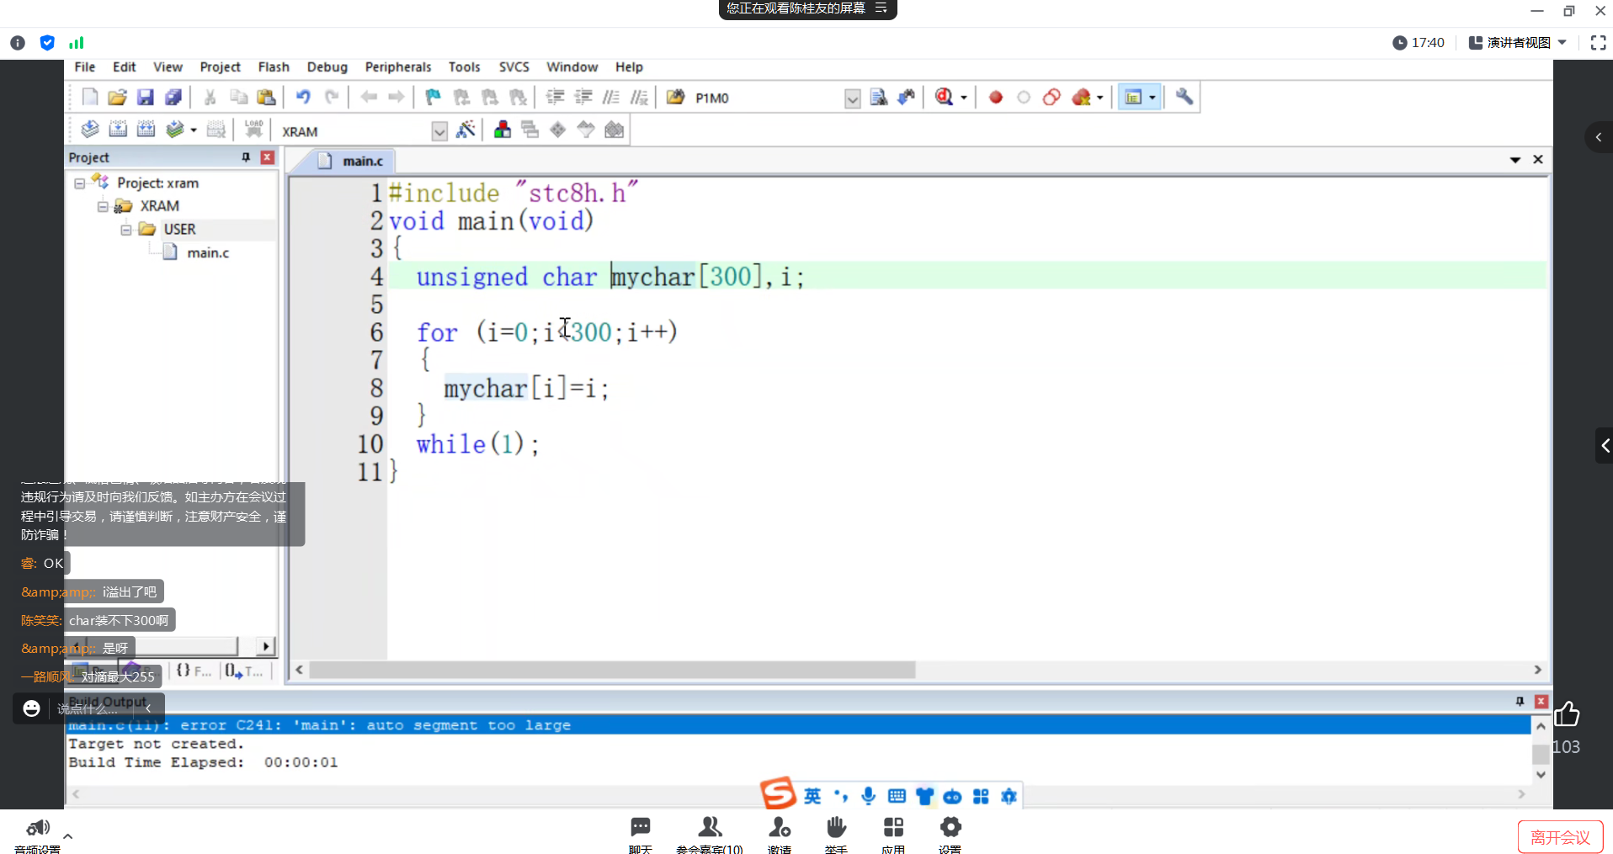This screenshot has height=854, width=1613.
Task: Open the editor tab list dropdown arrow
Action: pyautogui.click(x=1515, y=160)
